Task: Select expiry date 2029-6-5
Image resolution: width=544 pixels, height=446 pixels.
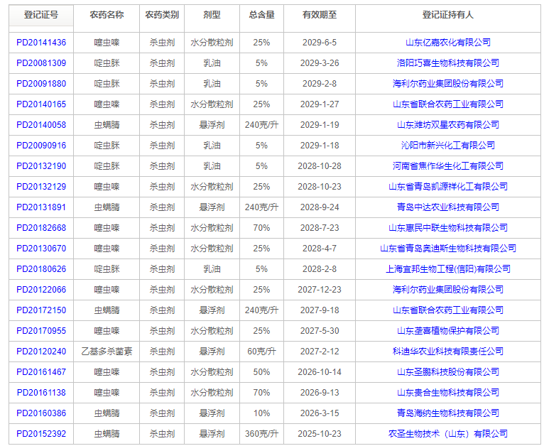Action: pos(320,43)
